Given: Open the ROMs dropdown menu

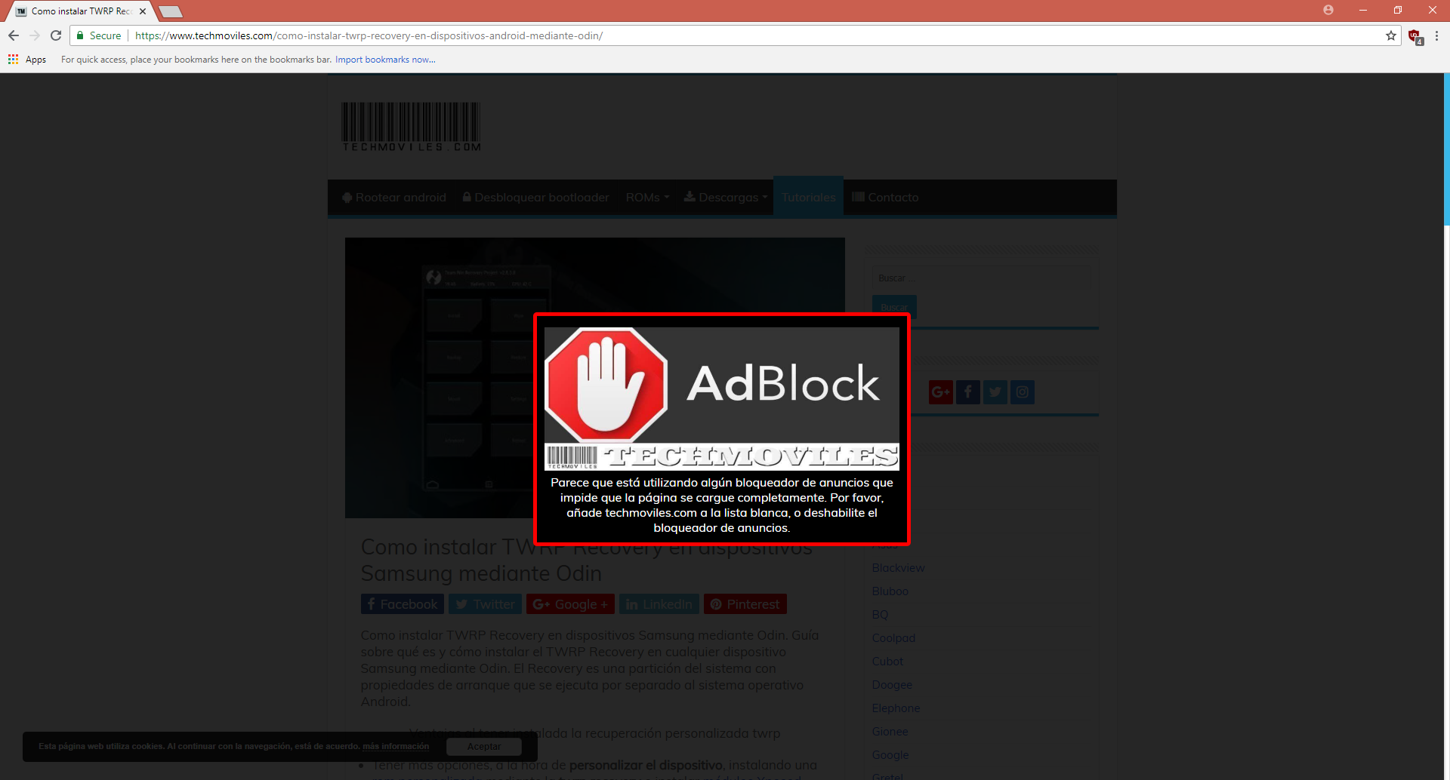Looking at the screenshot, I should tap(646, 197).
